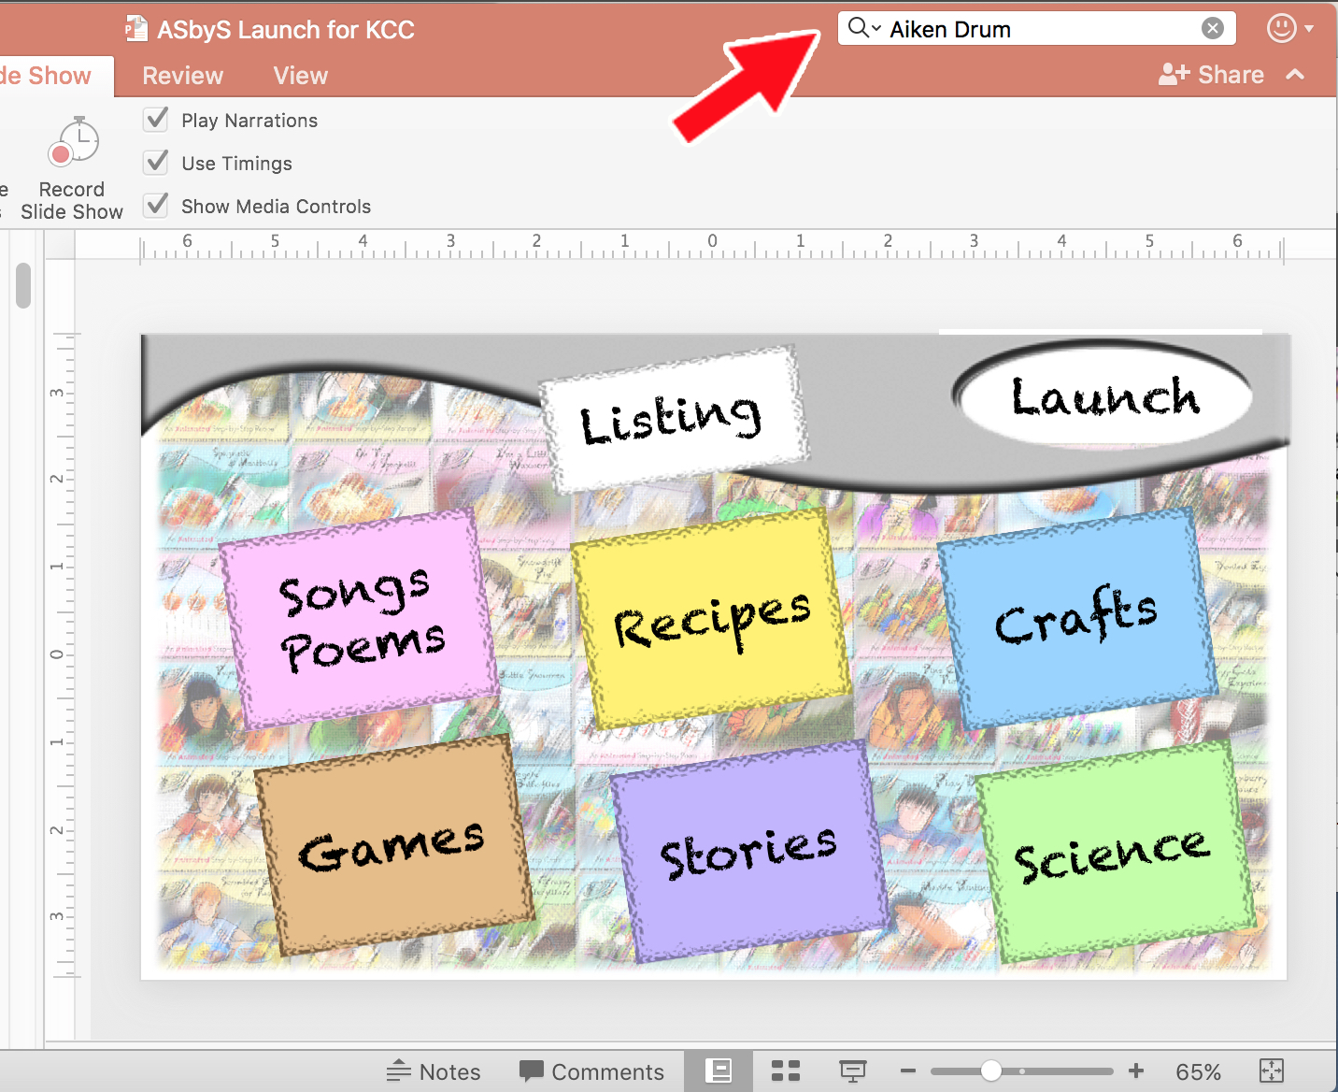
Task: Click the Record Slide Show icon
Action: 73,142
